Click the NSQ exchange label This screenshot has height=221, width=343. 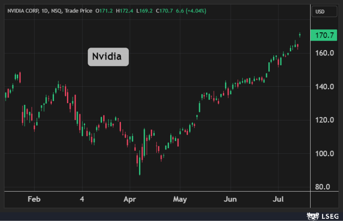[57, 11]
